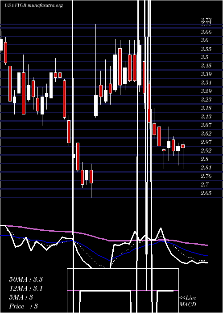Viewport: 223px width, 313px height.
Task: Click the 2.65 price axis label
Action: click(x=206, y=193)
